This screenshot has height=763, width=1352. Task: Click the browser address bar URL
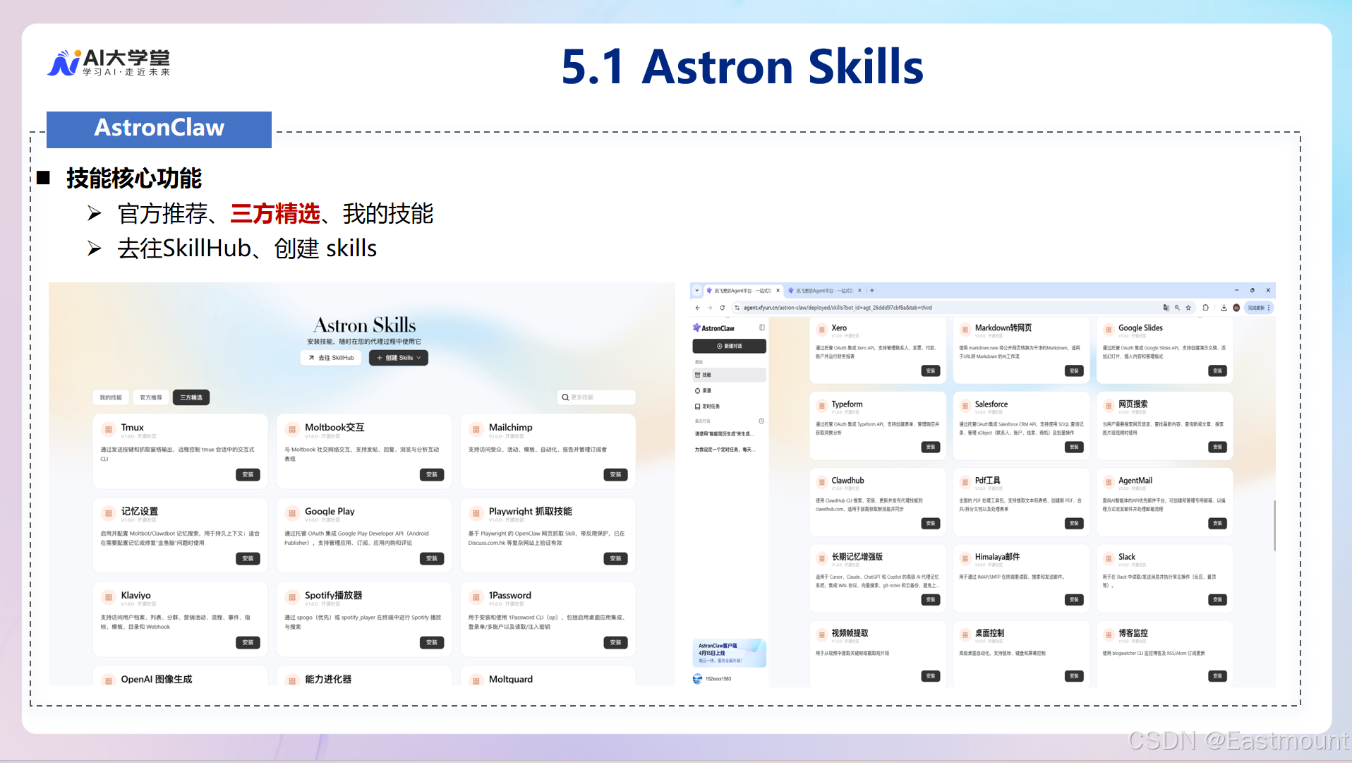[x=838, y=308]
